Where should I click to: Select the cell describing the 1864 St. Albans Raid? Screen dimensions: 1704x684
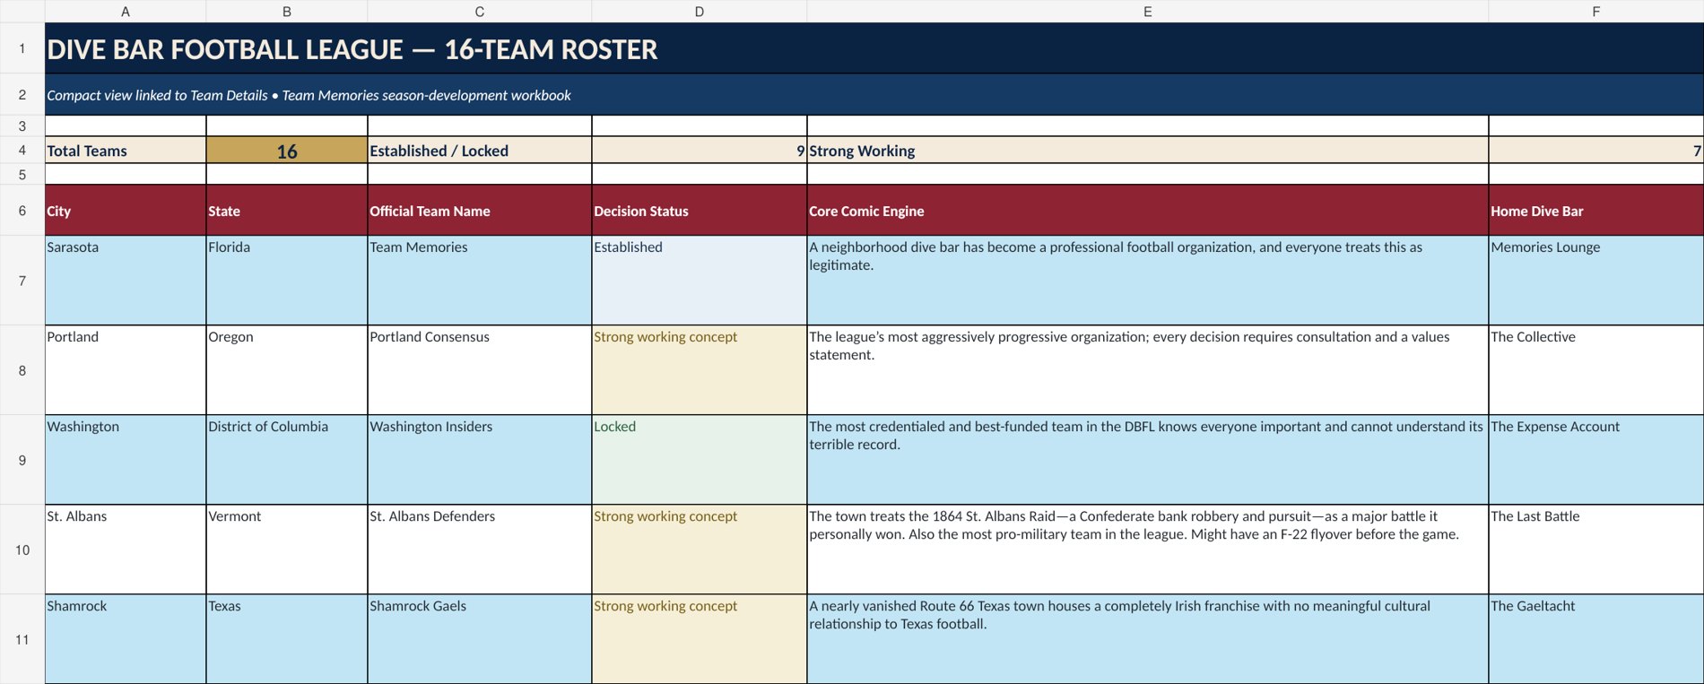pyautogui.click(x=1148, y=550)
